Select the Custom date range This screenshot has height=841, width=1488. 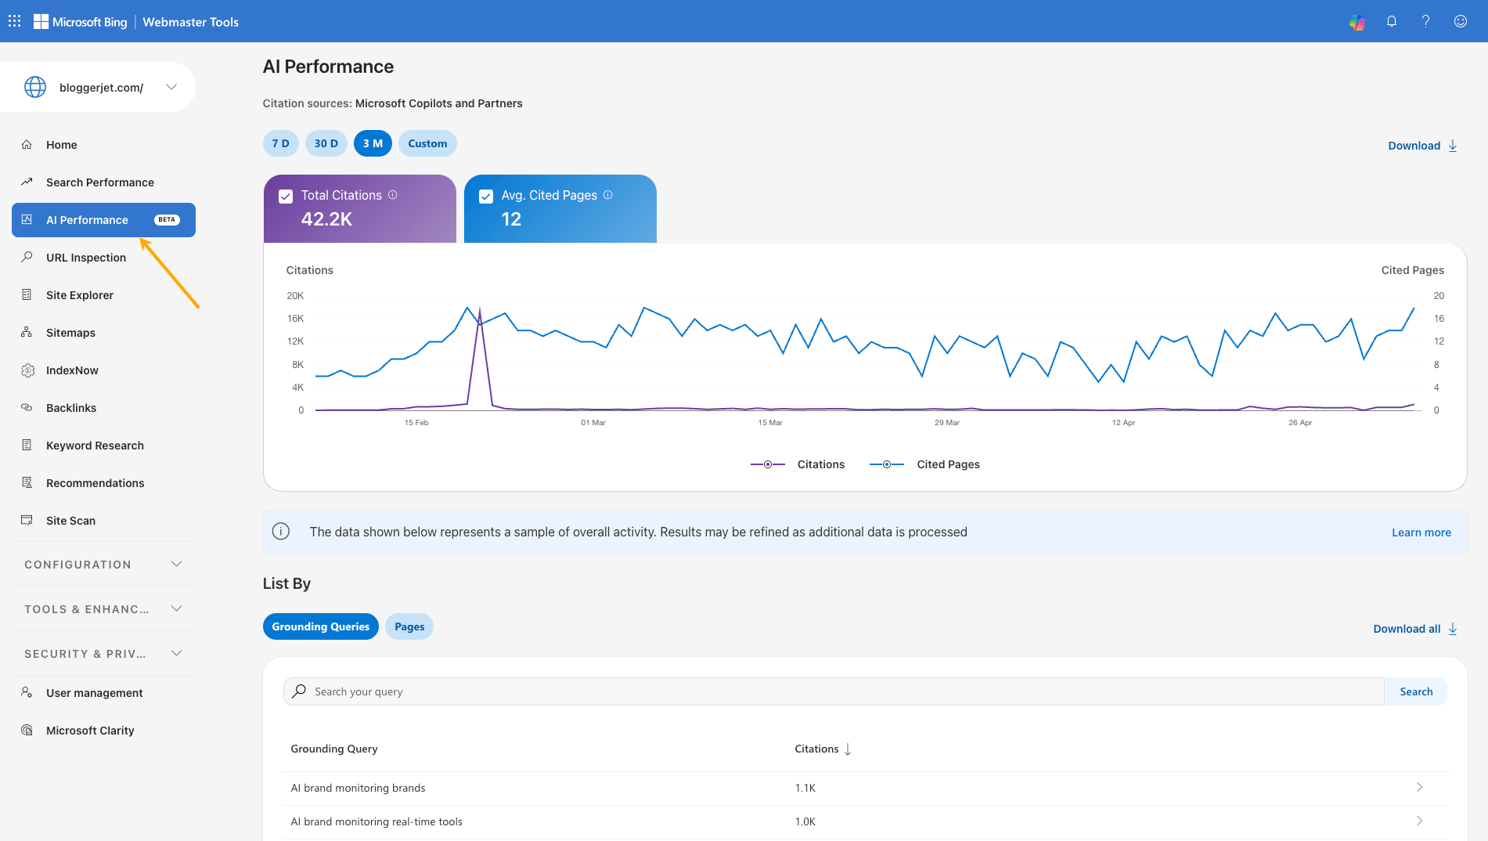coord(427,143)
